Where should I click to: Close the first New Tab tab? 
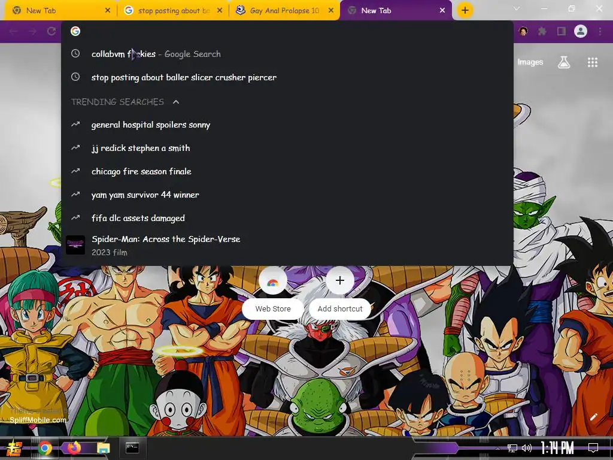108,11
